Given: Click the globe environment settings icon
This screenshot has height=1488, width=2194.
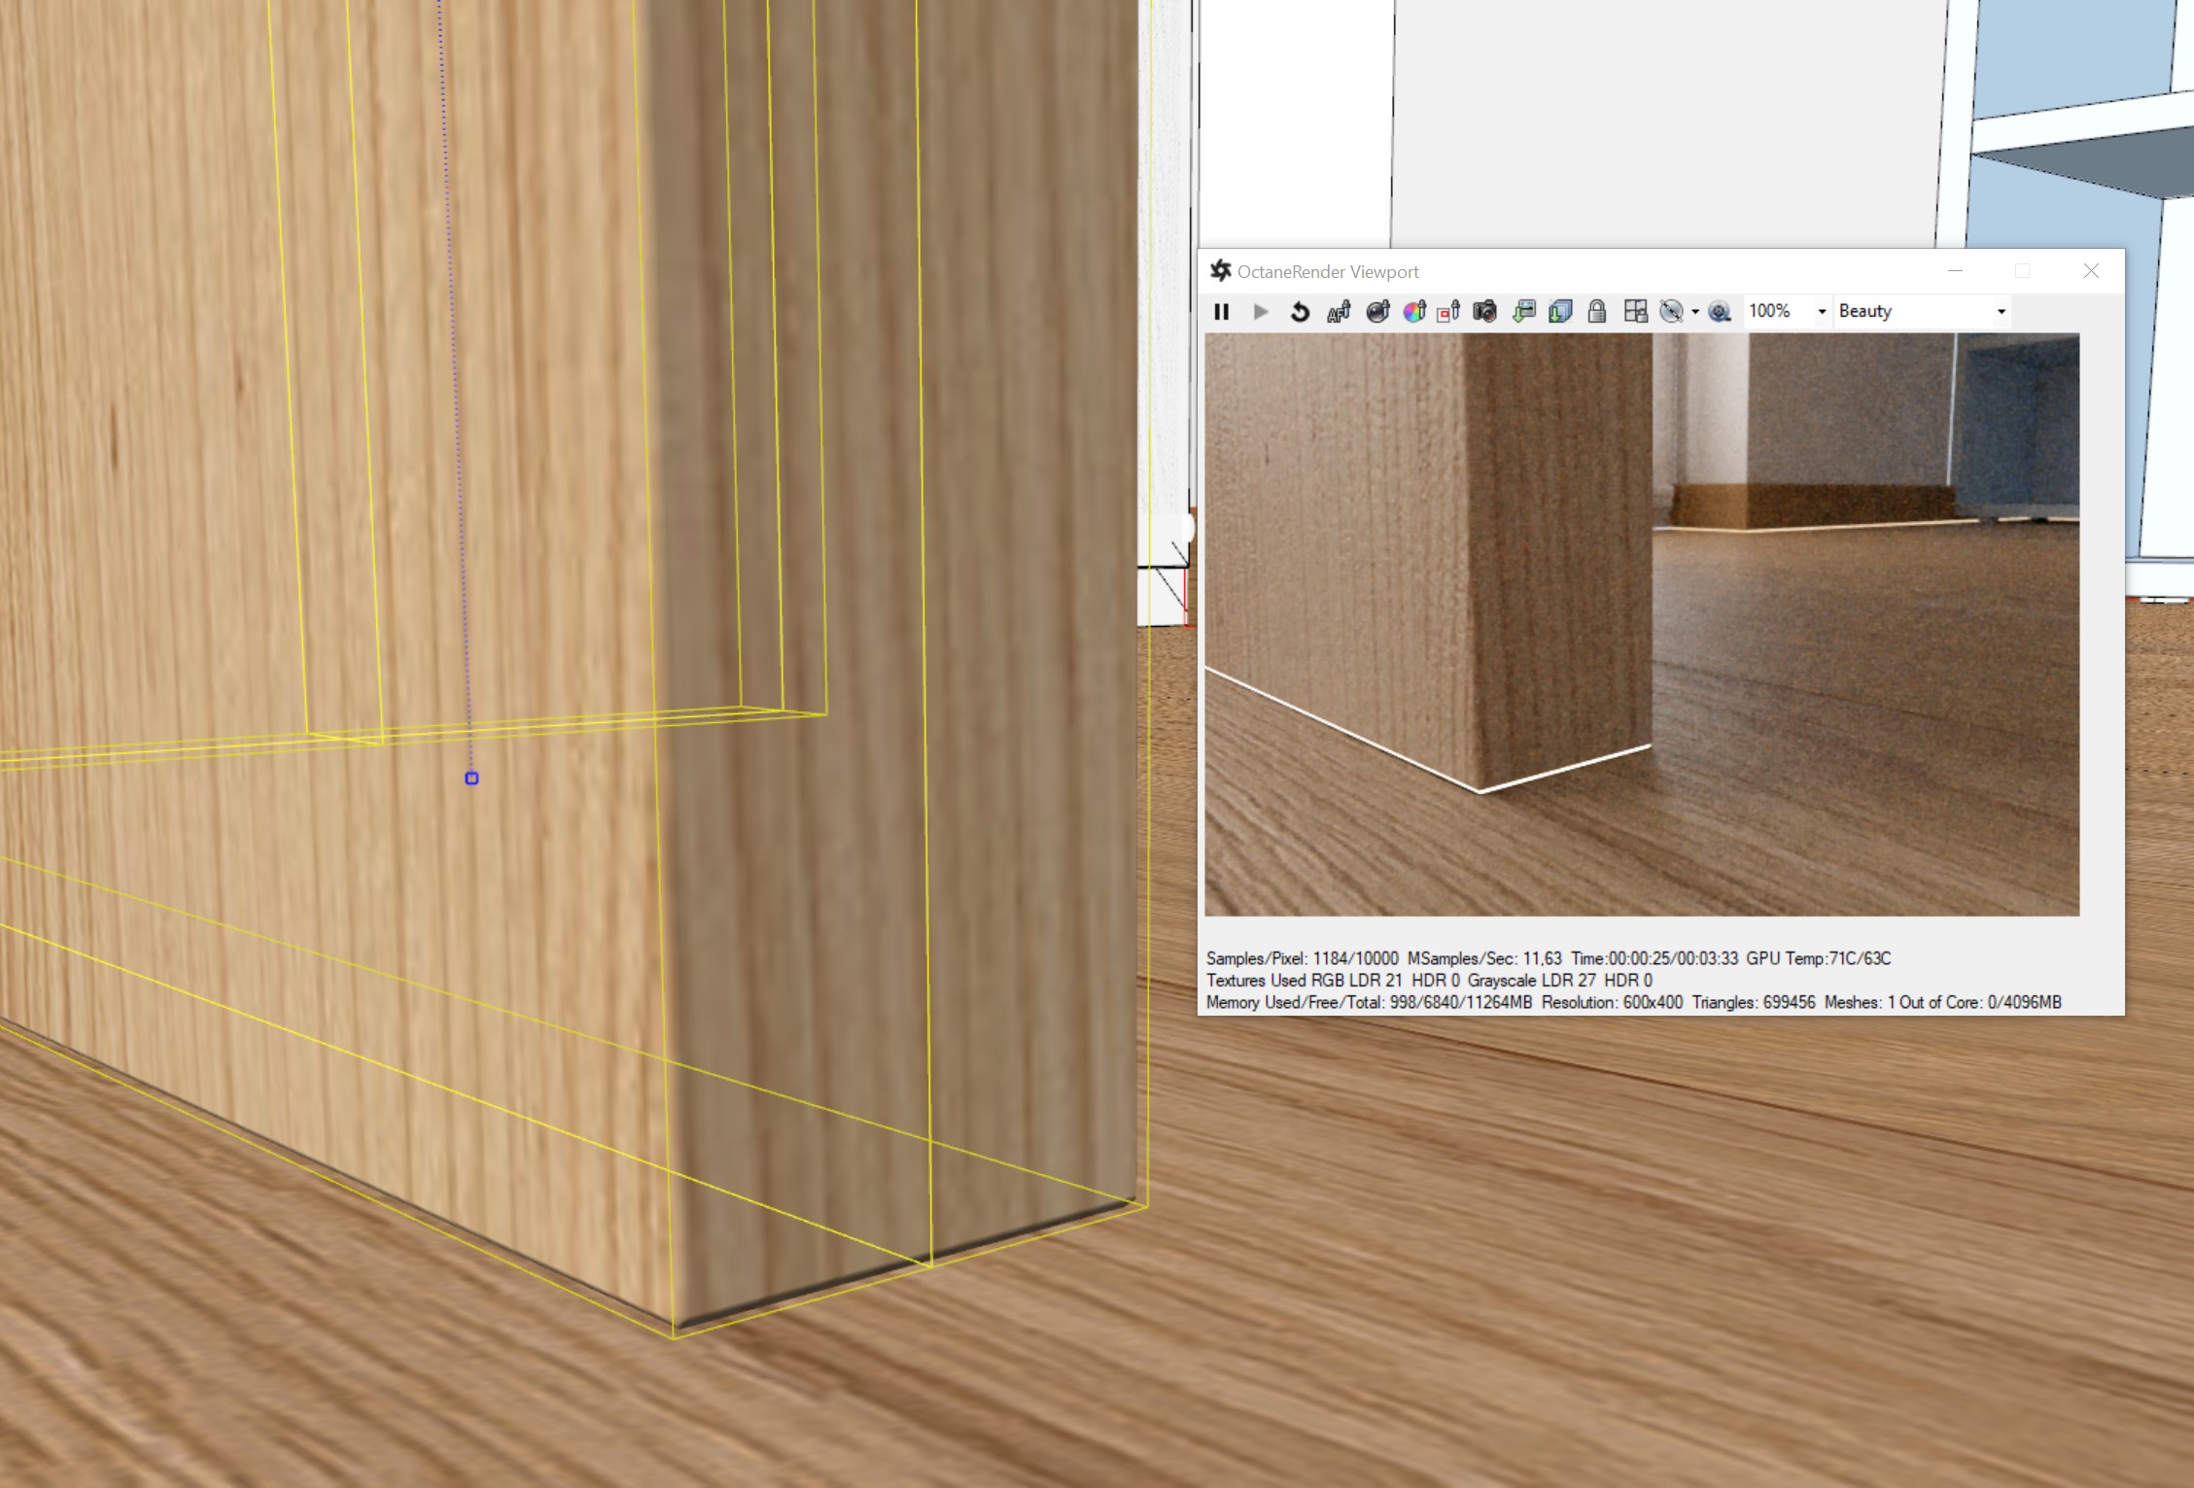Looking at the screenshot, I should pyautogui.click(x=1720, y=311).
